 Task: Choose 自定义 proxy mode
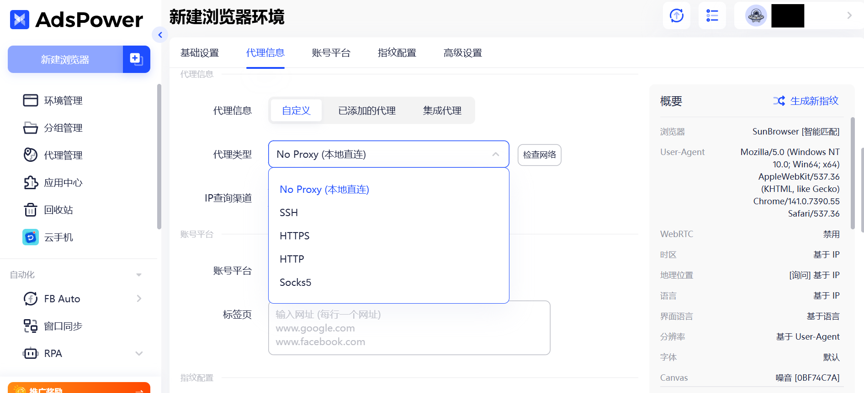[x=296, y=110]
